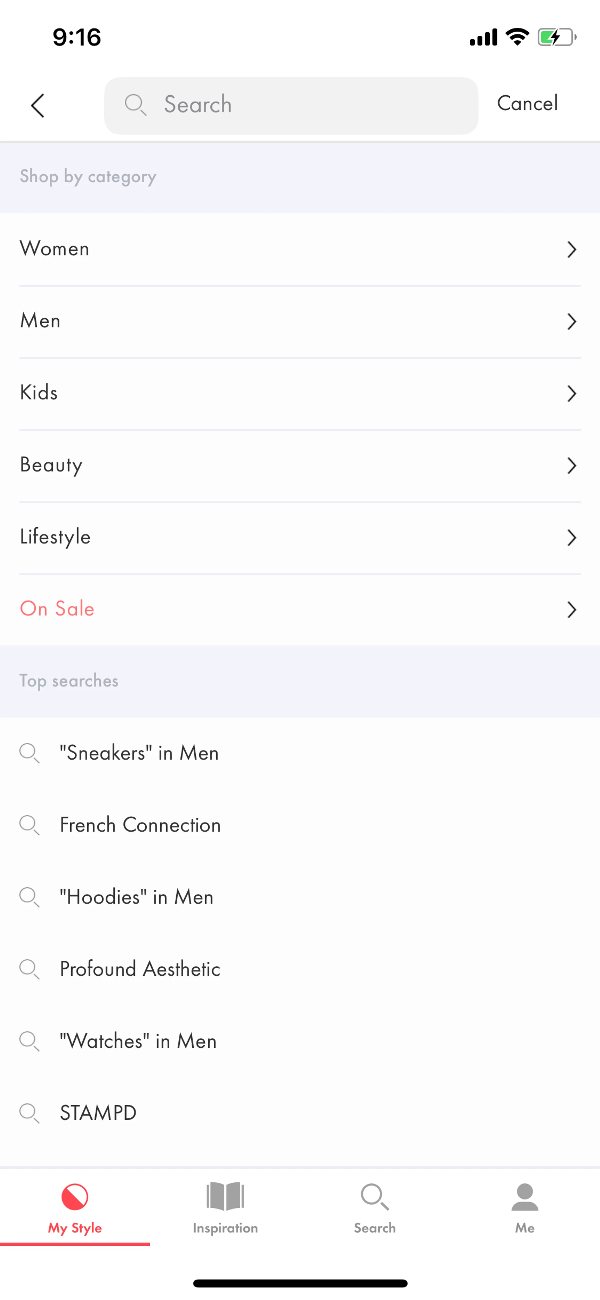
Task: Select "Watches" in Men search suggestion
Action: [x=138, y=1041]
